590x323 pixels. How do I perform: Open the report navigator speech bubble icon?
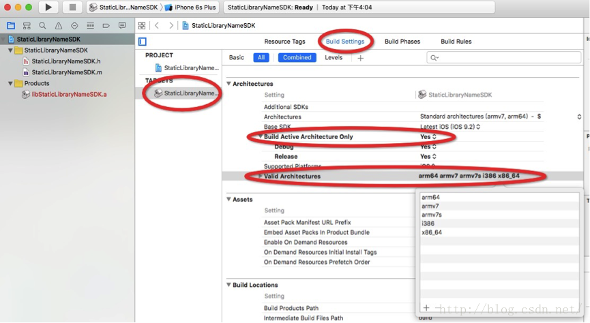coord(122,26)
